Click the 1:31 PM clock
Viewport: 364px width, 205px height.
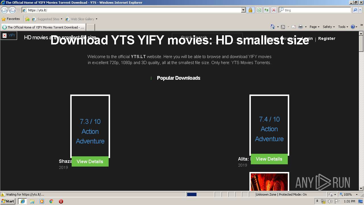point(349,201)
